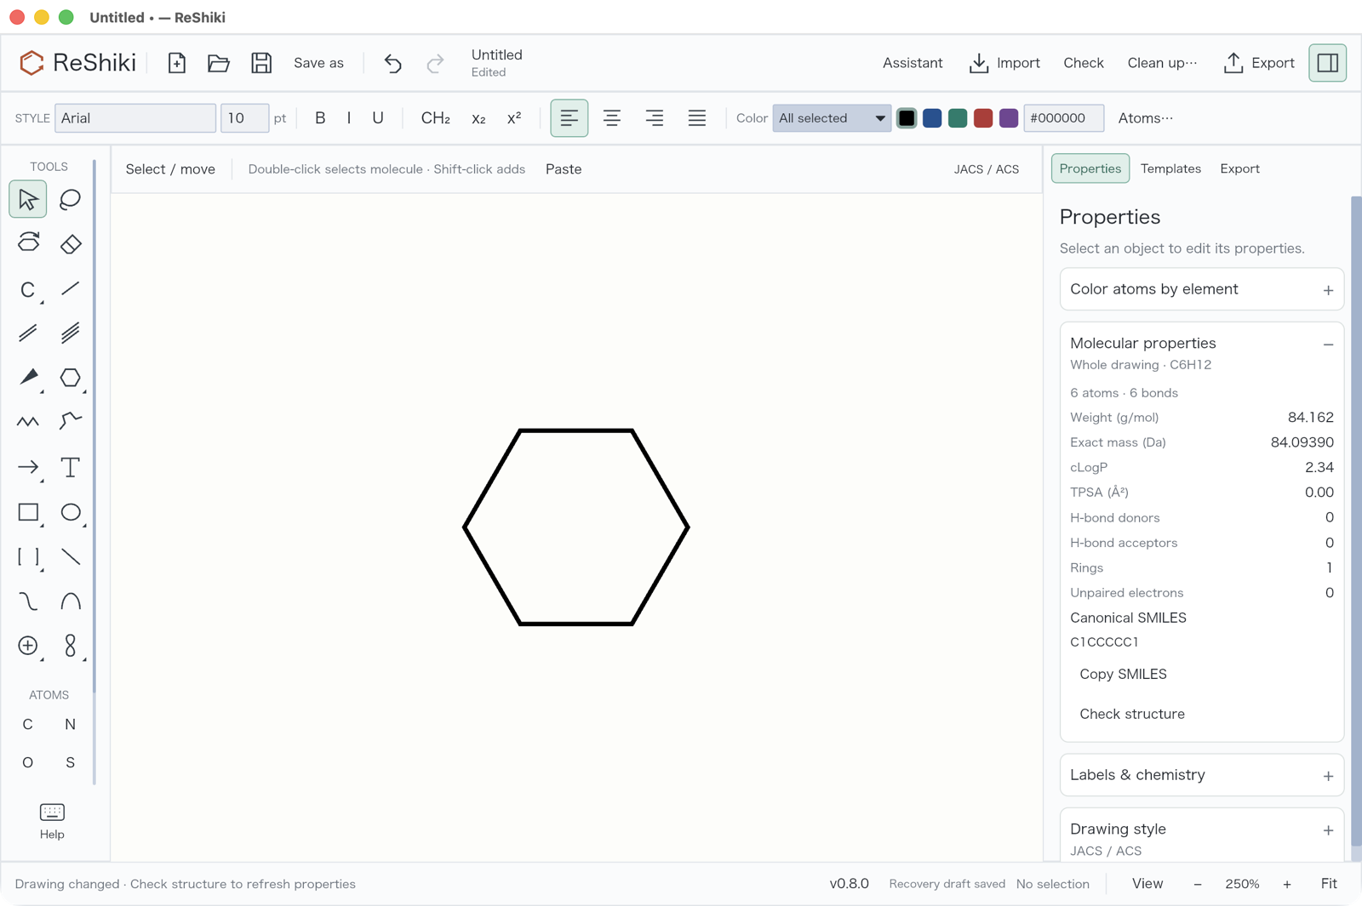
Task: Toggle CH₂ chemical formula formatting
Action: pyautogui.click(x=435, y=118)
